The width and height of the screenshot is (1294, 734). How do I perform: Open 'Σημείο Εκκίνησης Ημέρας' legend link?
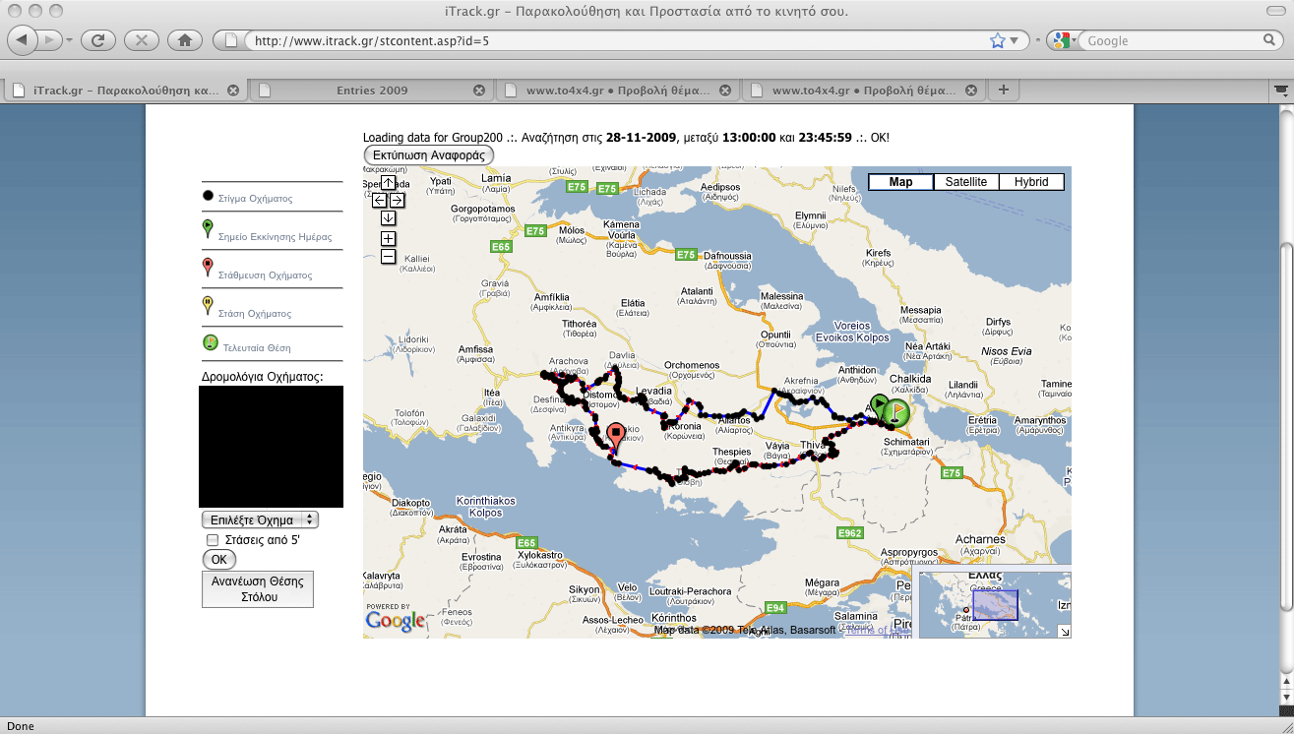click(x=275, y=237)
